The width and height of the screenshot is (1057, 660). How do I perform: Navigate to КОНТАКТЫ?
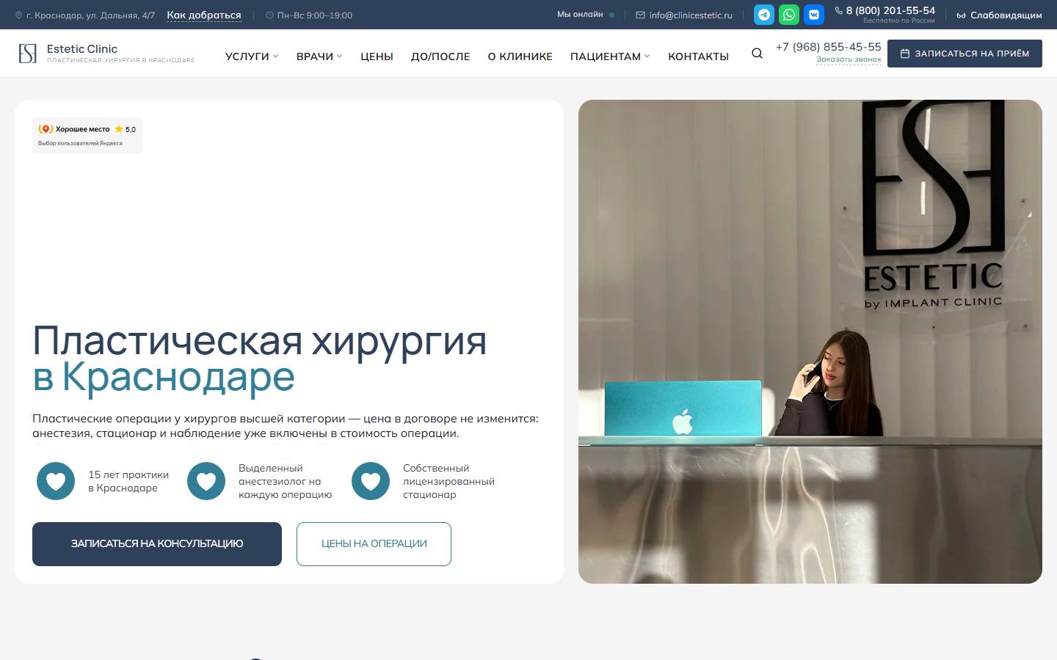point(698,56)
